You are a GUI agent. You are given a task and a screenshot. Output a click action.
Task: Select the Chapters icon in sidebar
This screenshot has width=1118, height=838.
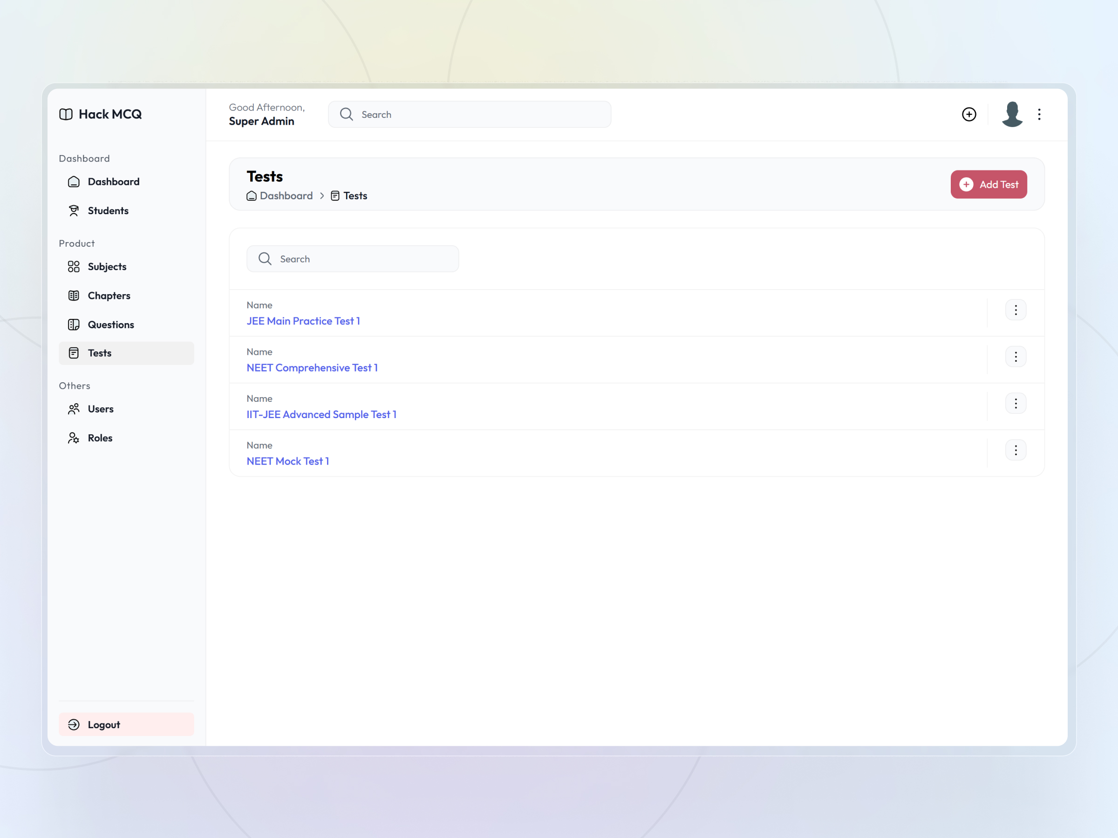pos(74,296)
